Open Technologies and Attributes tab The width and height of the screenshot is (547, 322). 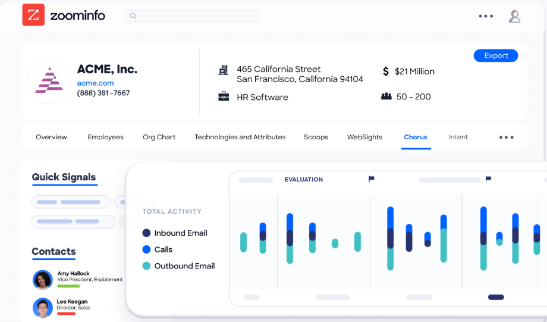240,137
